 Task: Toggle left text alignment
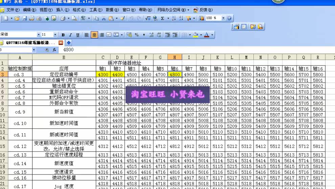tap(87, 35)
